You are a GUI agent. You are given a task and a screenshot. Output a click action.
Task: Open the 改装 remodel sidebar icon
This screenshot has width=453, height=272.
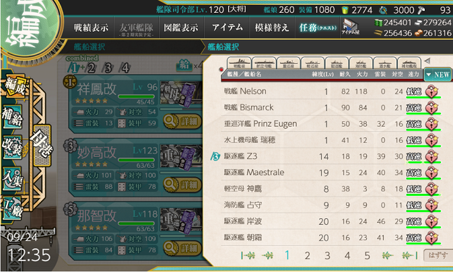click(x=12, y=147)
